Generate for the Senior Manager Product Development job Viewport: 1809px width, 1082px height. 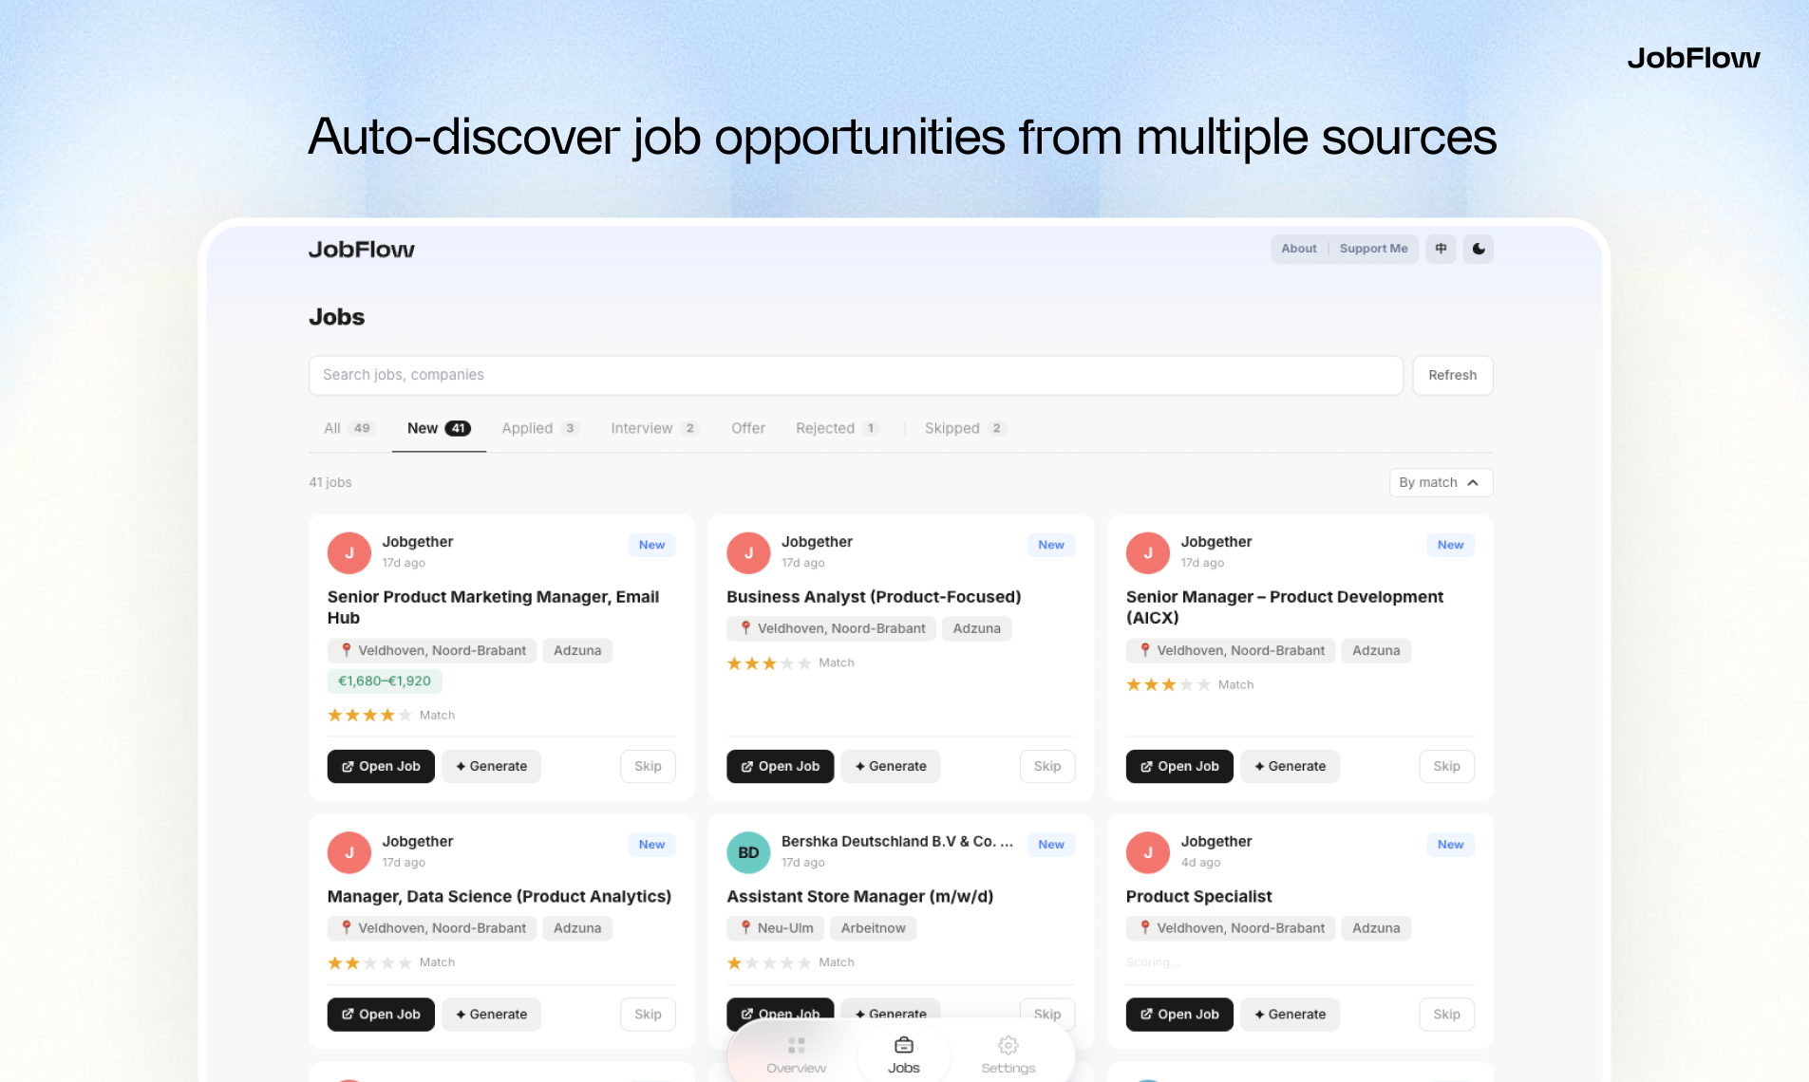(1290, 766)
